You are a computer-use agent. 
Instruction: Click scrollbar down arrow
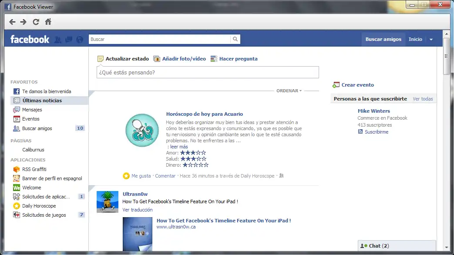(x=446, y=248)
